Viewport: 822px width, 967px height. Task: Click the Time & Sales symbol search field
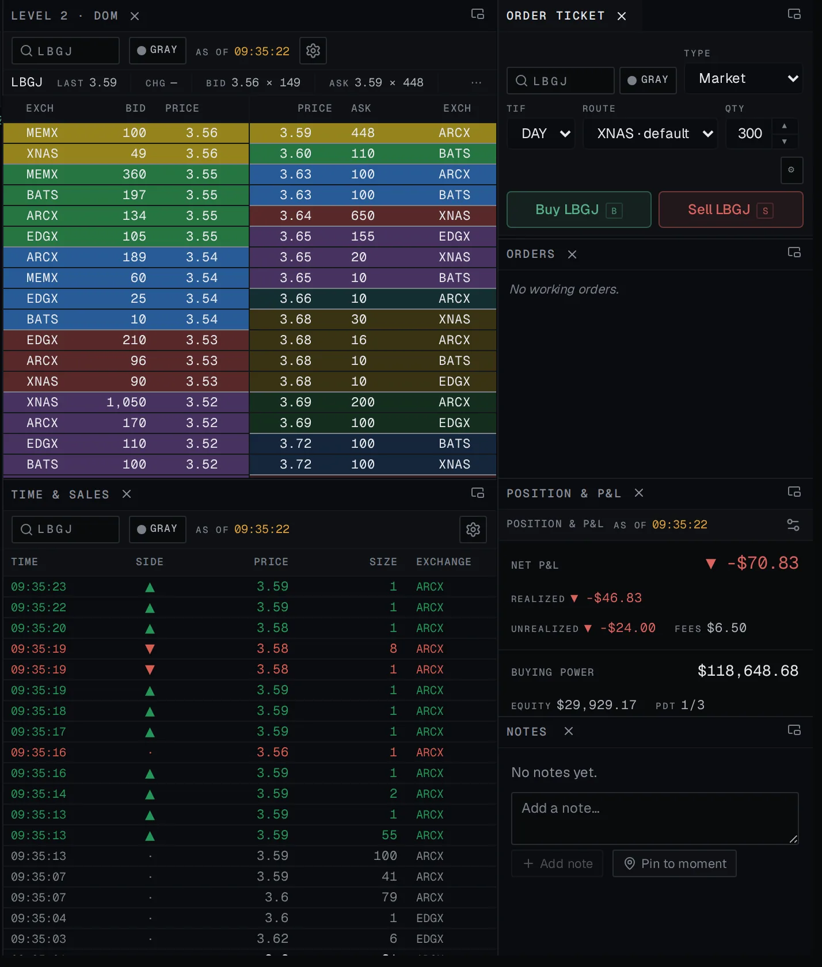point(66,530)
